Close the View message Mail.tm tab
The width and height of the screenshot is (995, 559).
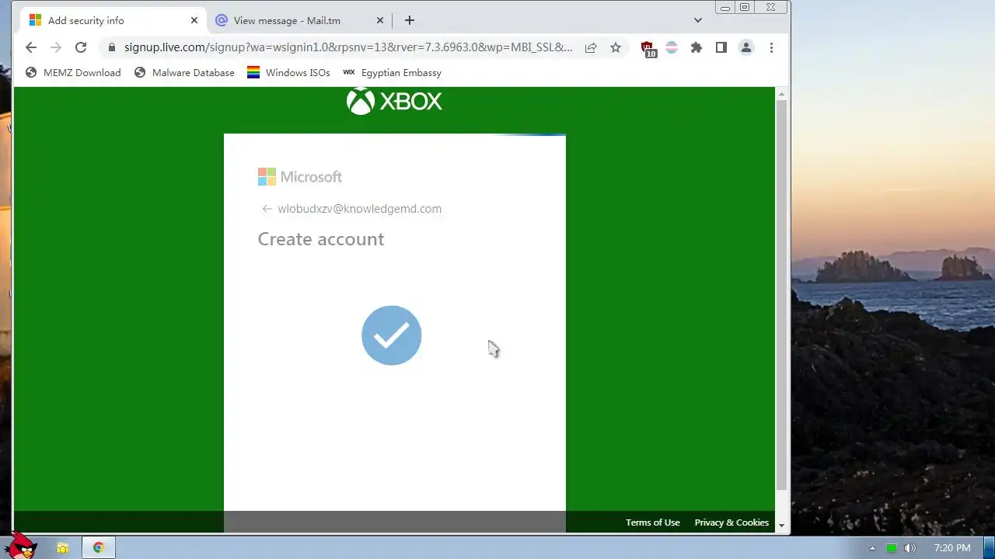tap(380, 20)
